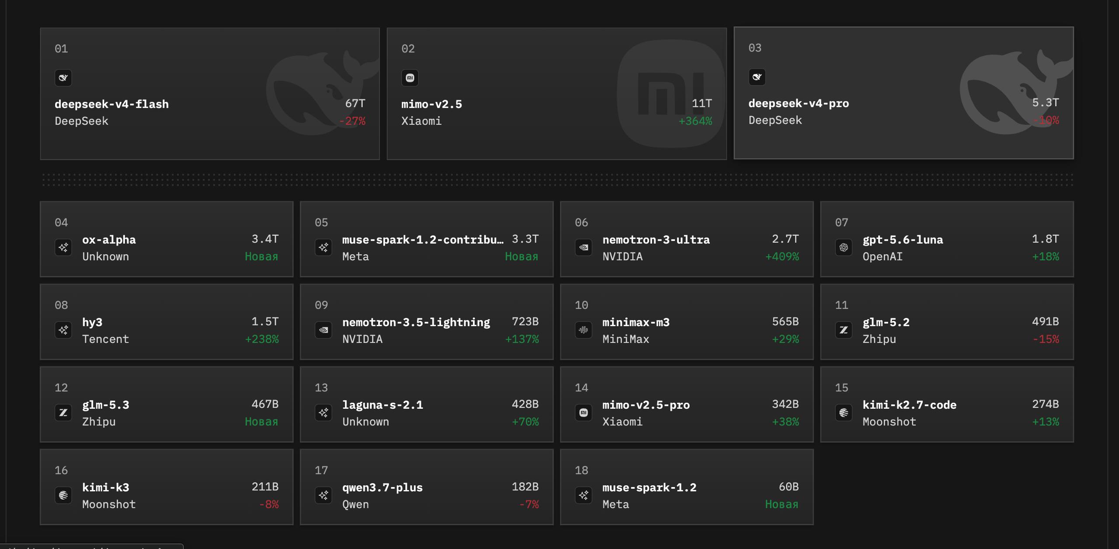Click the 3.3T value on muse-spark-1.2-contribu…

[x=525, y=239]
